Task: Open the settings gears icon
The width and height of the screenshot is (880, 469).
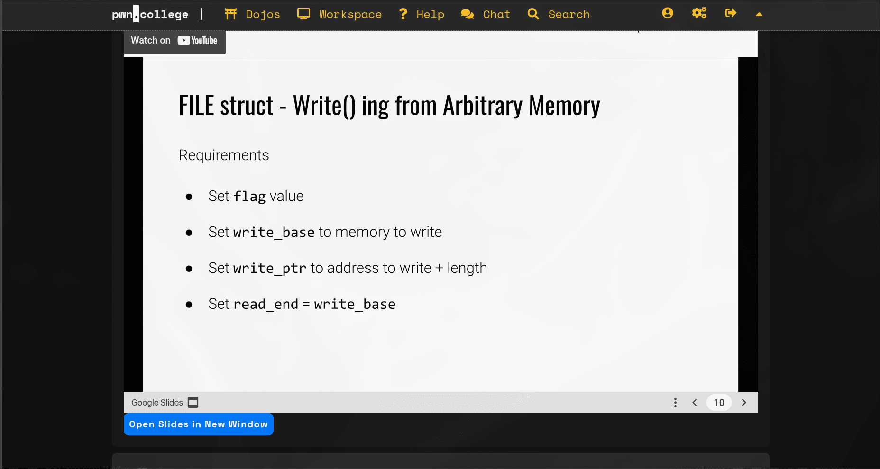Action: coord(699,13)
